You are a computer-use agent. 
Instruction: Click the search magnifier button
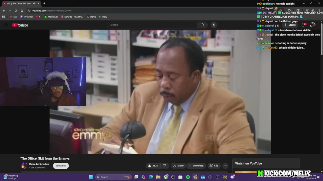pos(202,25)
